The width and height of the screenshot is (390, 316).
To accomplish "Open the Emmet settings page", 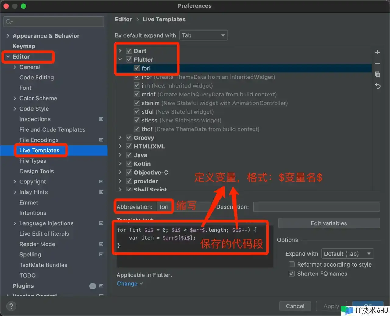I will click(29, 202).
